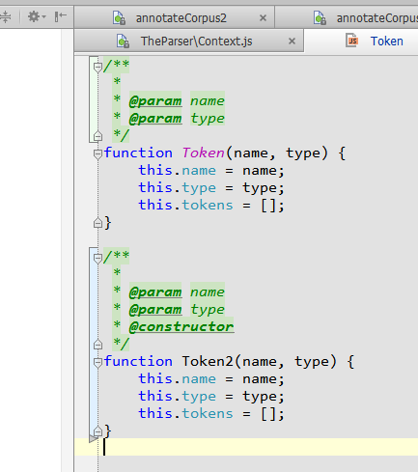Image resolution: width=418 pixels, height=472 pixels.
Task: Click the annotateCorpus2 file icon
Action: 119,18
